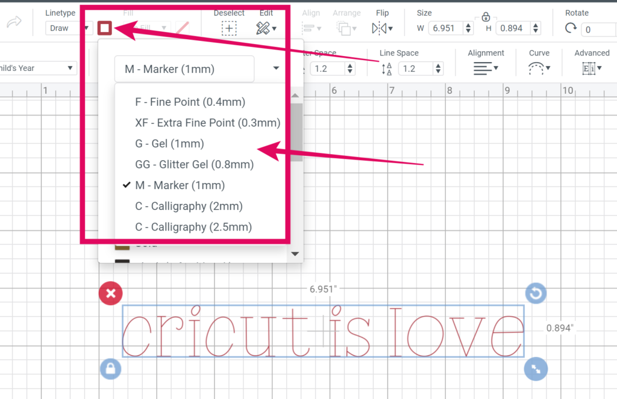
Task: Open the M - Marker (1mm) pen type box
Action: 184,69
